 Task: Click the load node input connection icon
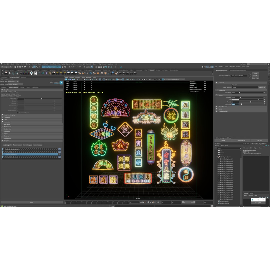click(x=249, y=74)
